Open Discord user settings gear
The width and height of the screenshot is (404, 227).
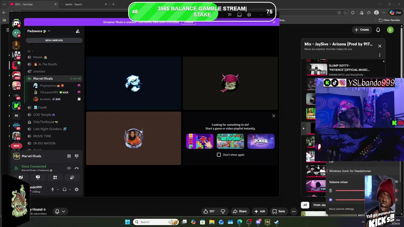tap(76, 189)
